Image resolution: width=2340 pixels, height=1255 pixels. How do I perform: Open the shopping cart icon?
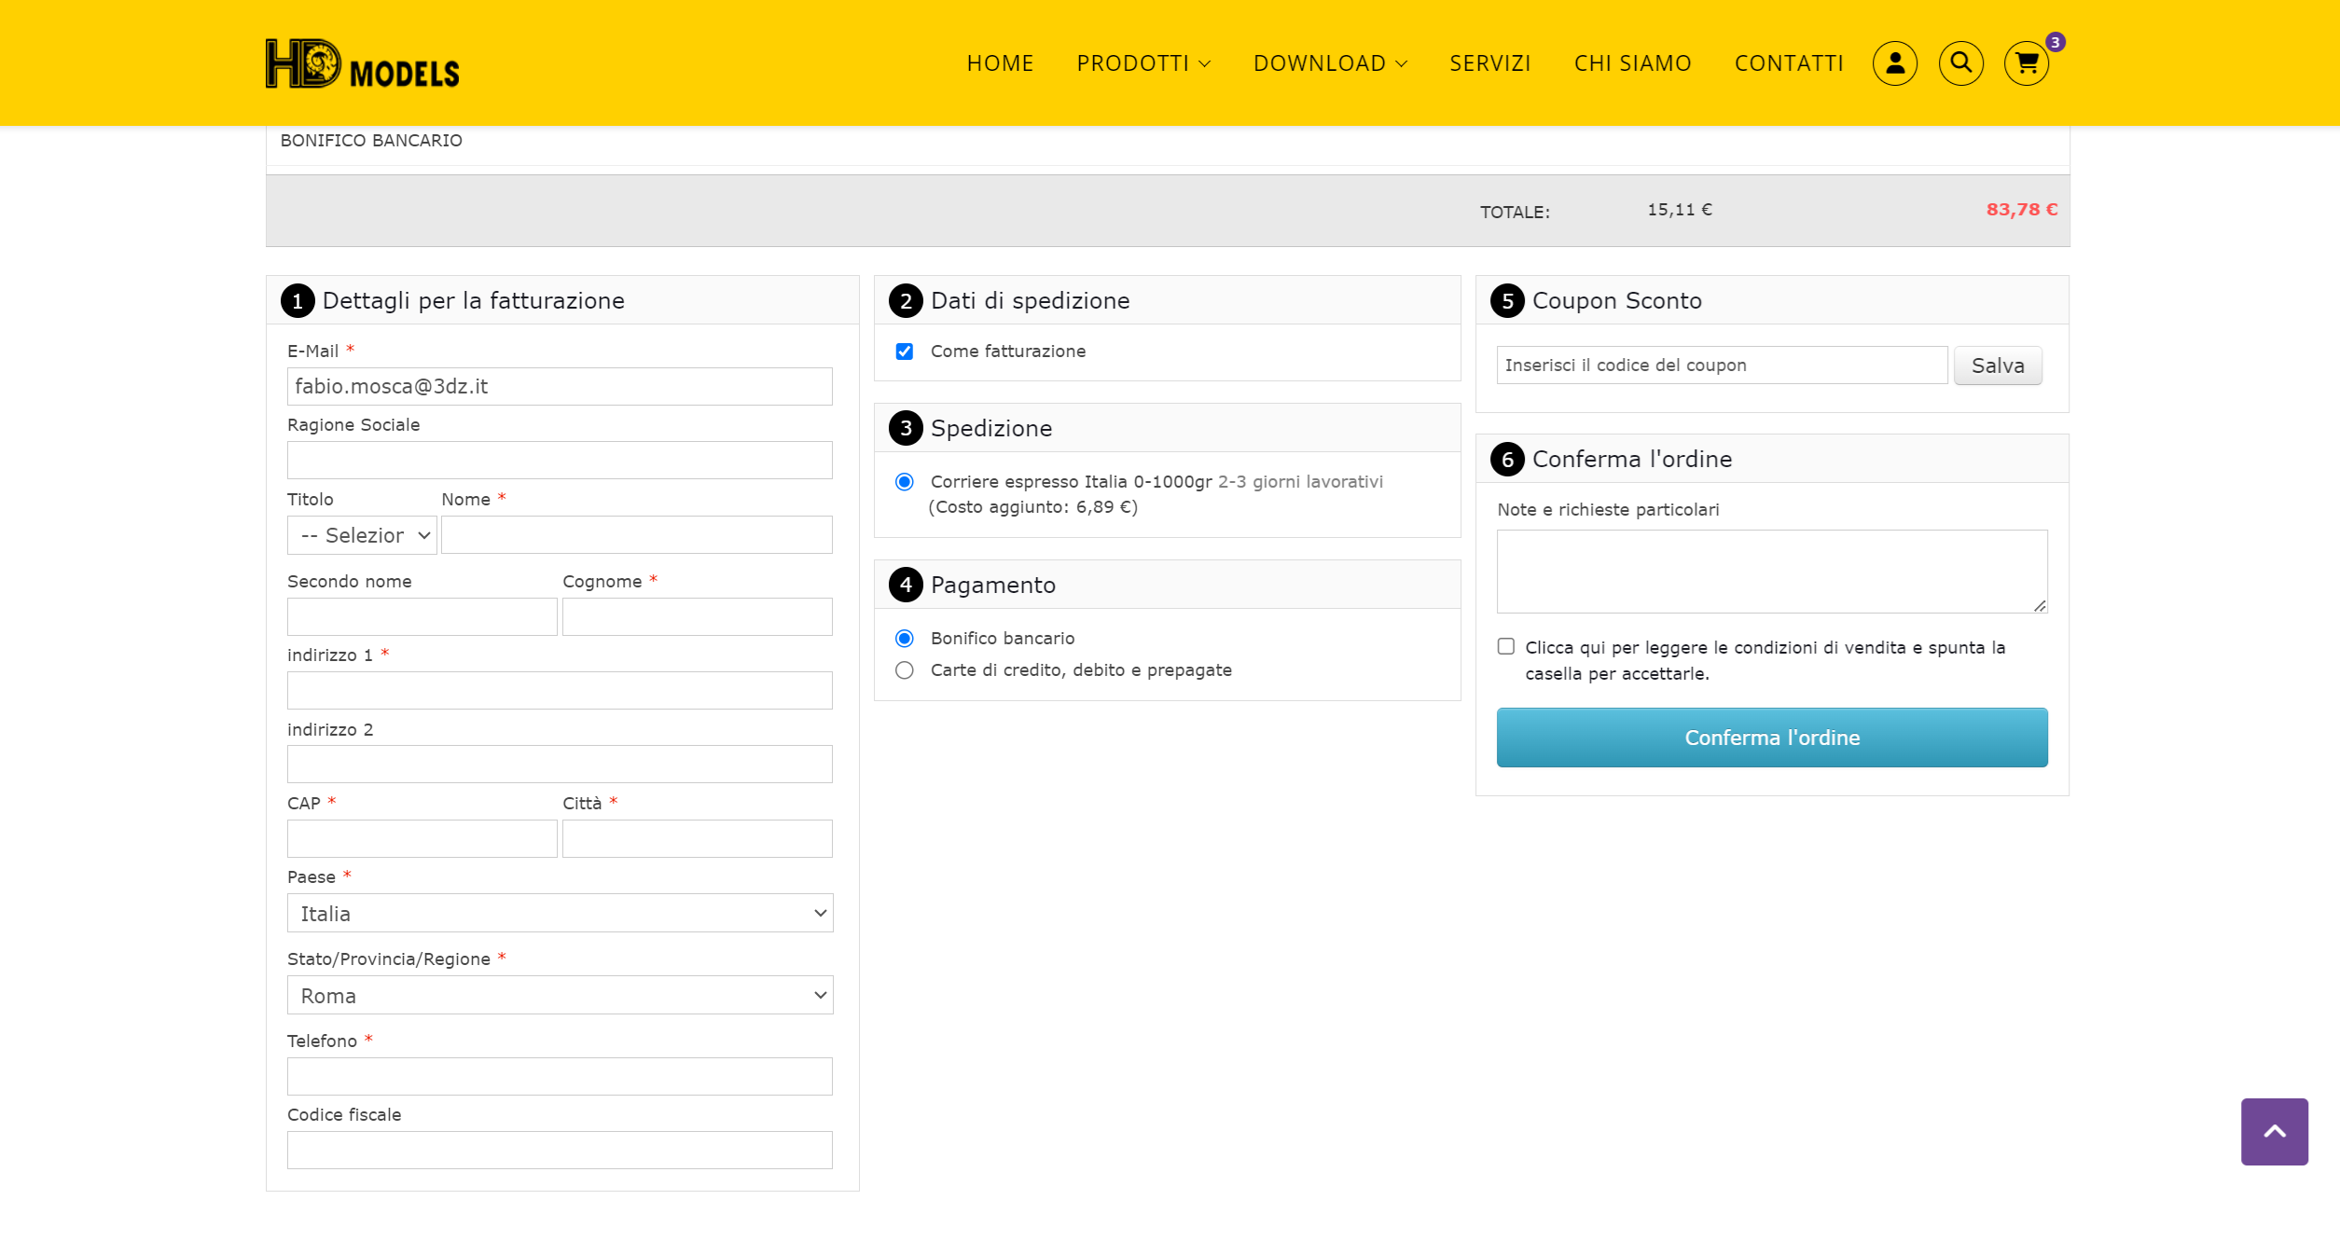coord(2026,64)
